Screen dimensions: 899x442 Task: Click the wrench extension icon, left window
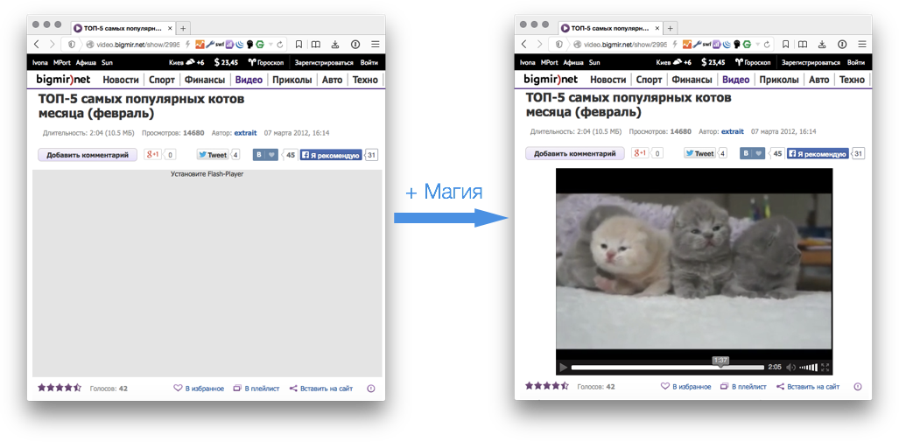click(x=209, y=44)
